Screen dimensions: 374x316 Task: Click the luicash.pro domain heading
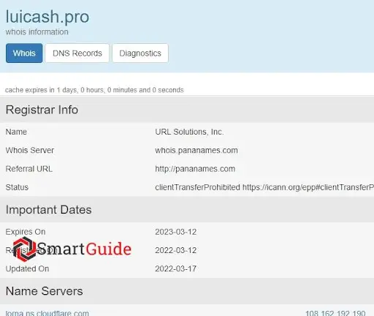(47, 17)
